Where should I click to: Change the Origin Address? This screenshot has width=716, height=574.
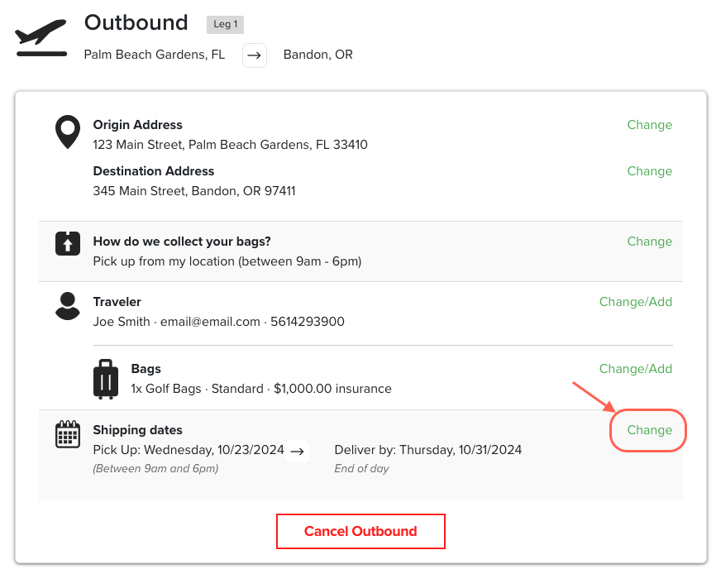click(x=650, y=125)
